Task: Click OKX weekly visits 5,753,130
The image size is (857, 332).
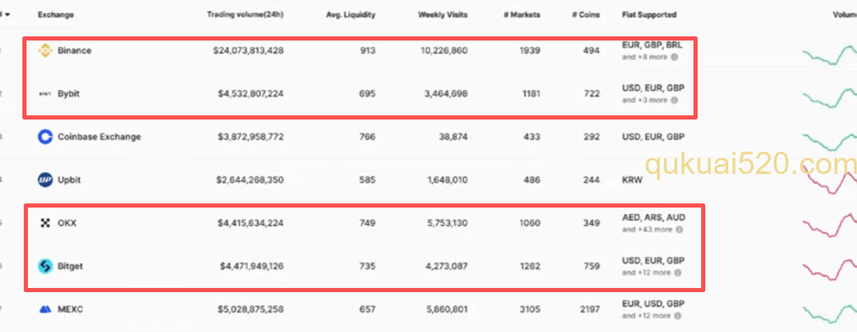Action: tap(447, 223)
